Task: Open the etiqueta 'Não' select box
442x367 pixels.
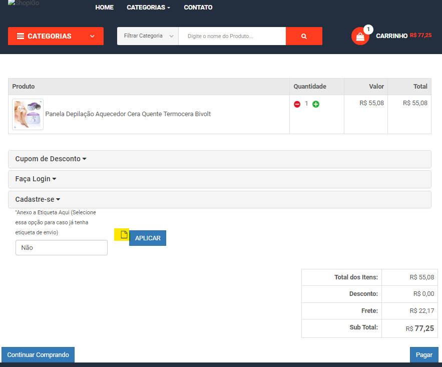Action: [x=62, y=247]
